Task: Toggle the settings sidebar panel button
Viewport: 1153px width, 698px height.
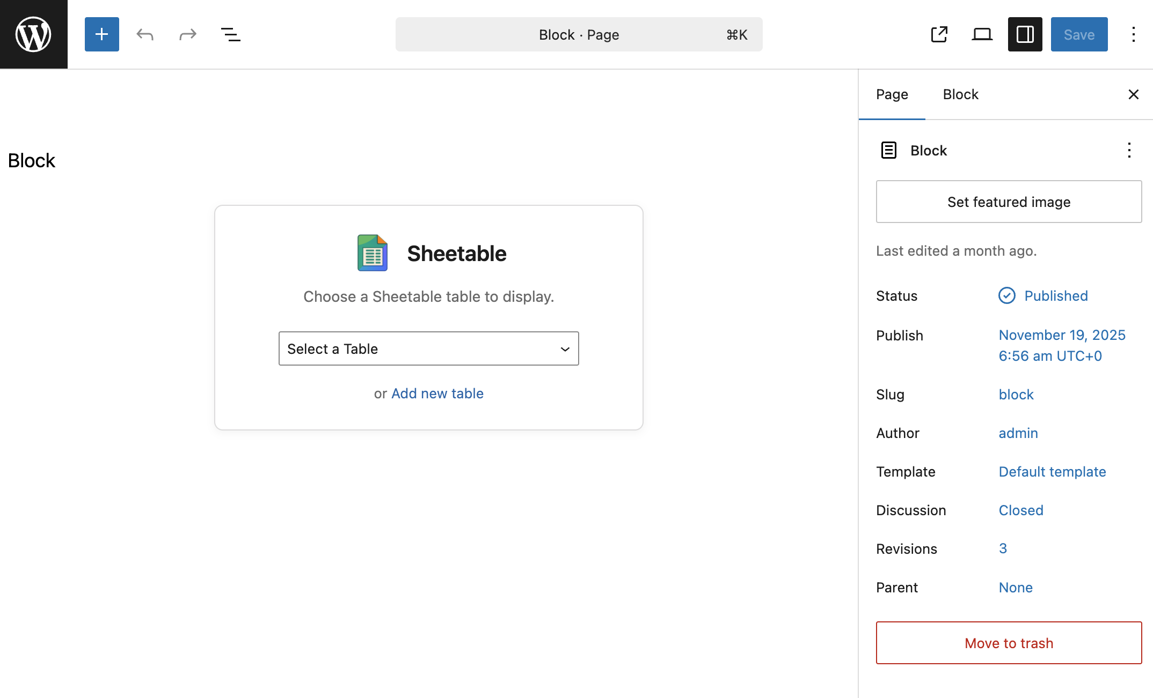Action: coord(1025,34)
